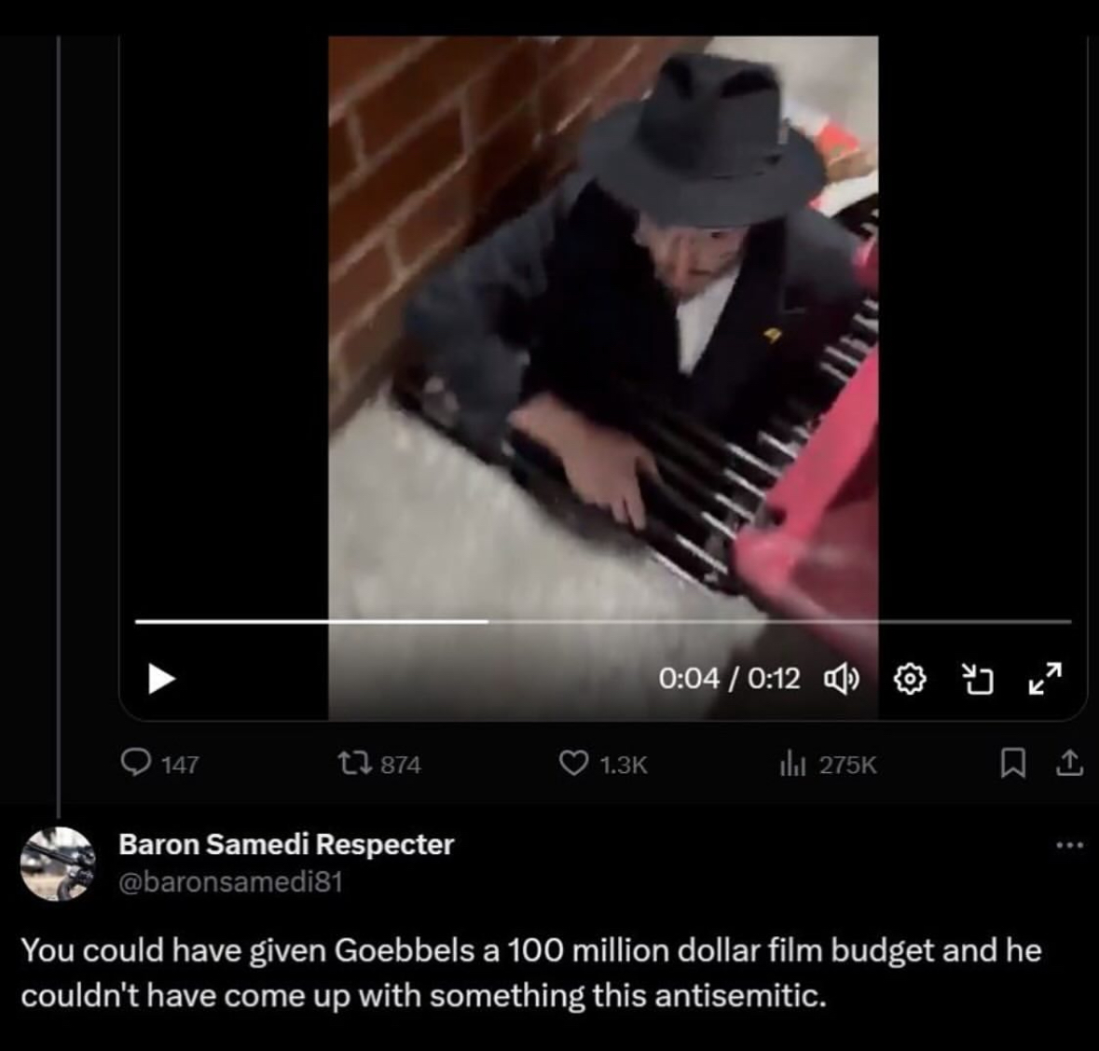The width and height of the screenshot is (1099, 1051).
Task: Mute the video with speaker icon
Action: pyautogui.click(x=841, y=678)
